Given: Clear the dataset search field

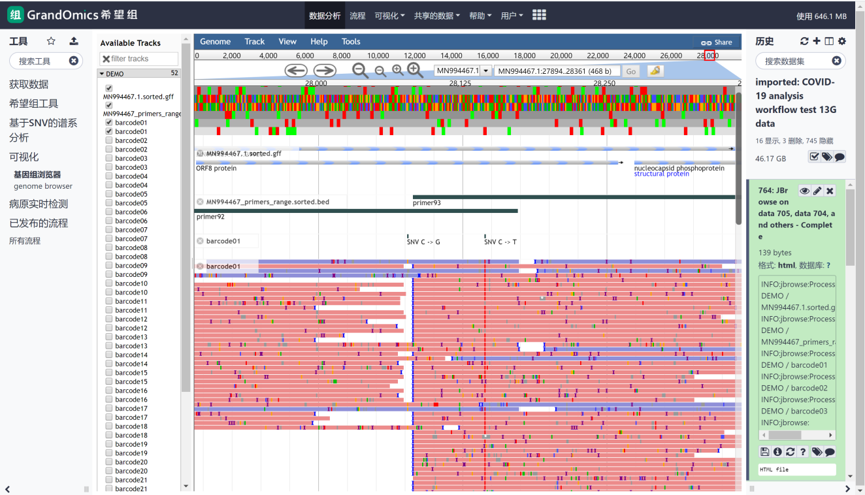Looking at the screenshot, I should 836,61.
